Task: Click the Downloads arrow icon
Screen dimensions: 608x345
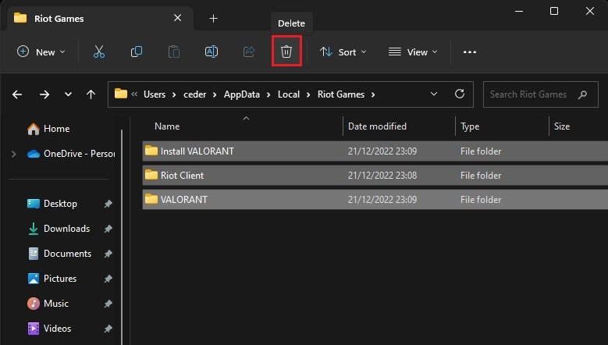Action: [34, 229]
